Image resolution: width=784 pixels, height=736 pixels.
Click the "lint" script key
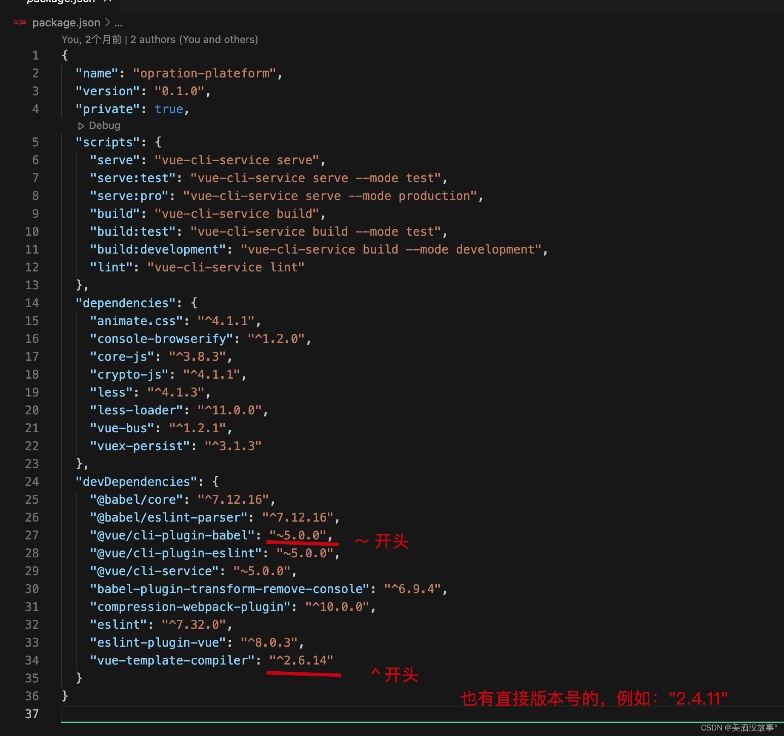[112, 267]
